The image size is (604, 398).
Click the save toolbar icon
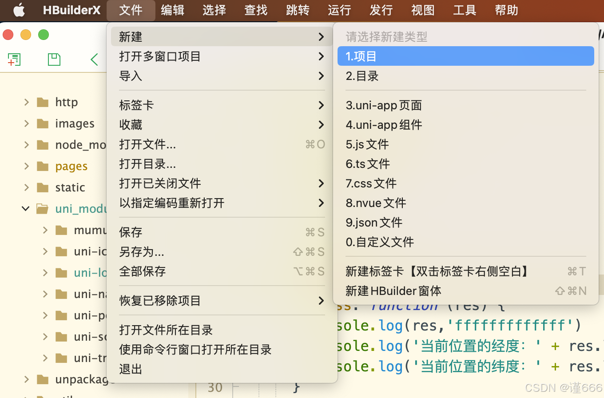coord(54,60)
